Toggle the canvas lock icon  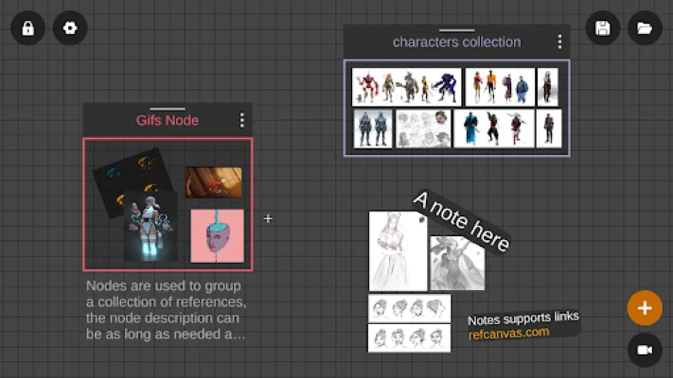tap(27, 28)
